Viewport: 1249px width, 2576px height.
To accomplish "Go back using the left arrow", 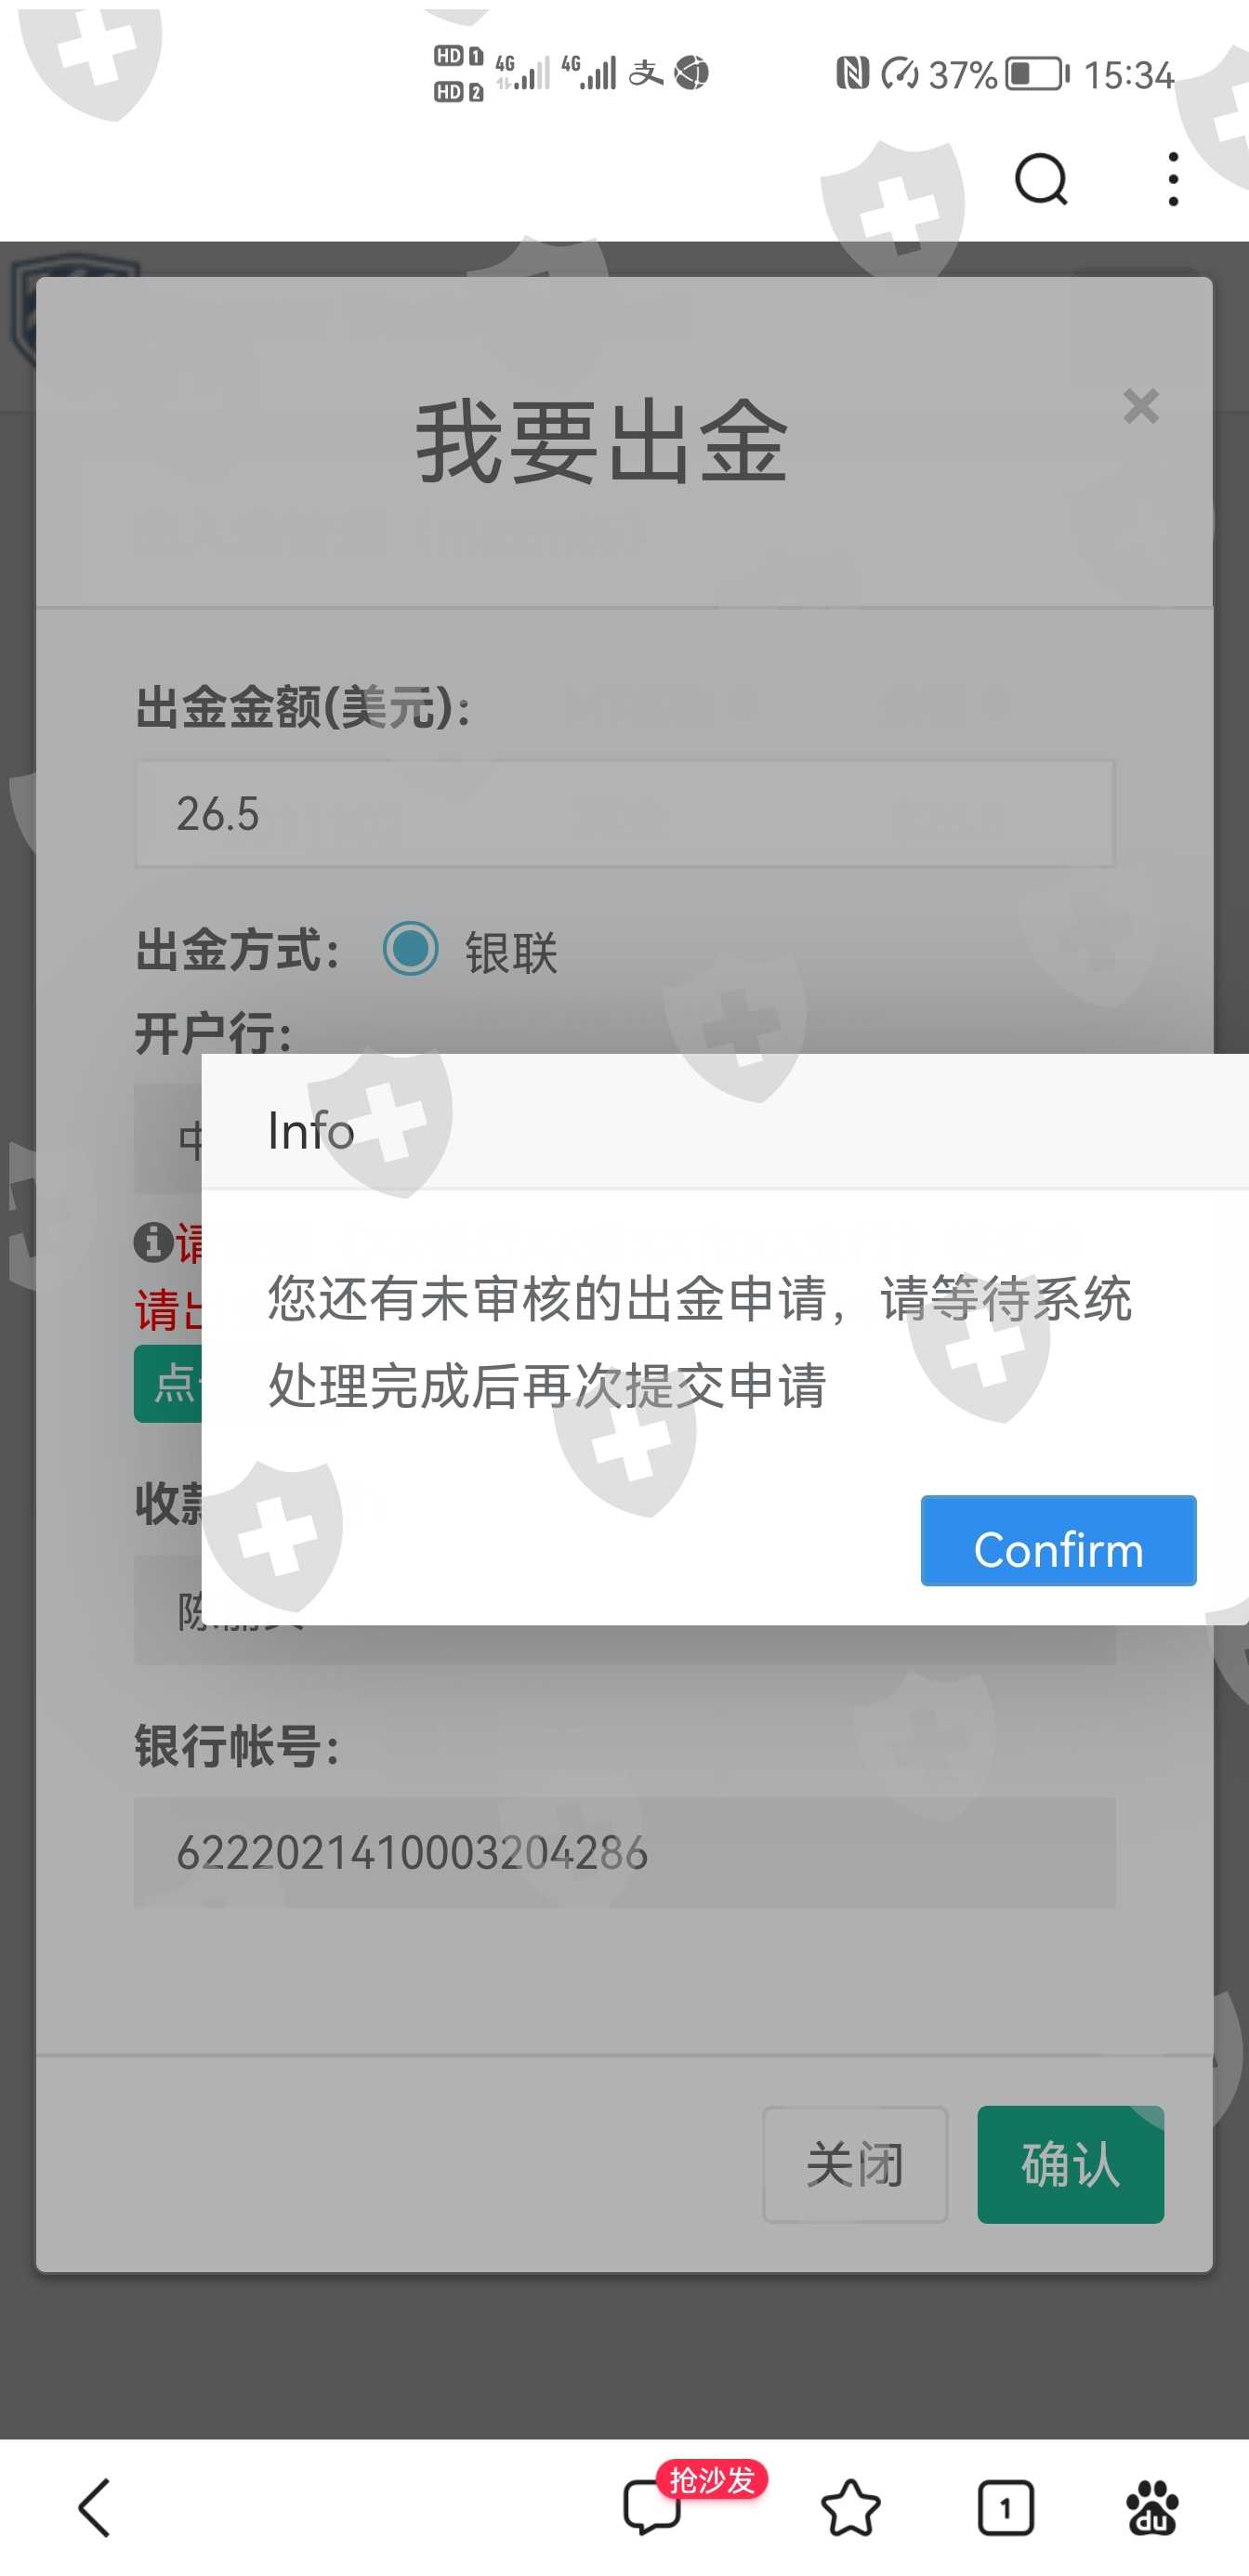I will pyautogui.click(x=94, y=2507).
